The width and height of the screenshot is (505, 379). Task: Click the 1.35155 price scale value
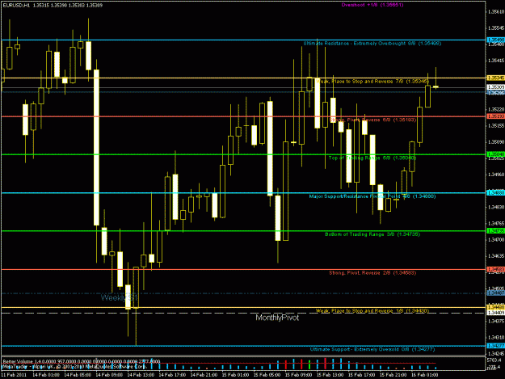tap(496, 125)
